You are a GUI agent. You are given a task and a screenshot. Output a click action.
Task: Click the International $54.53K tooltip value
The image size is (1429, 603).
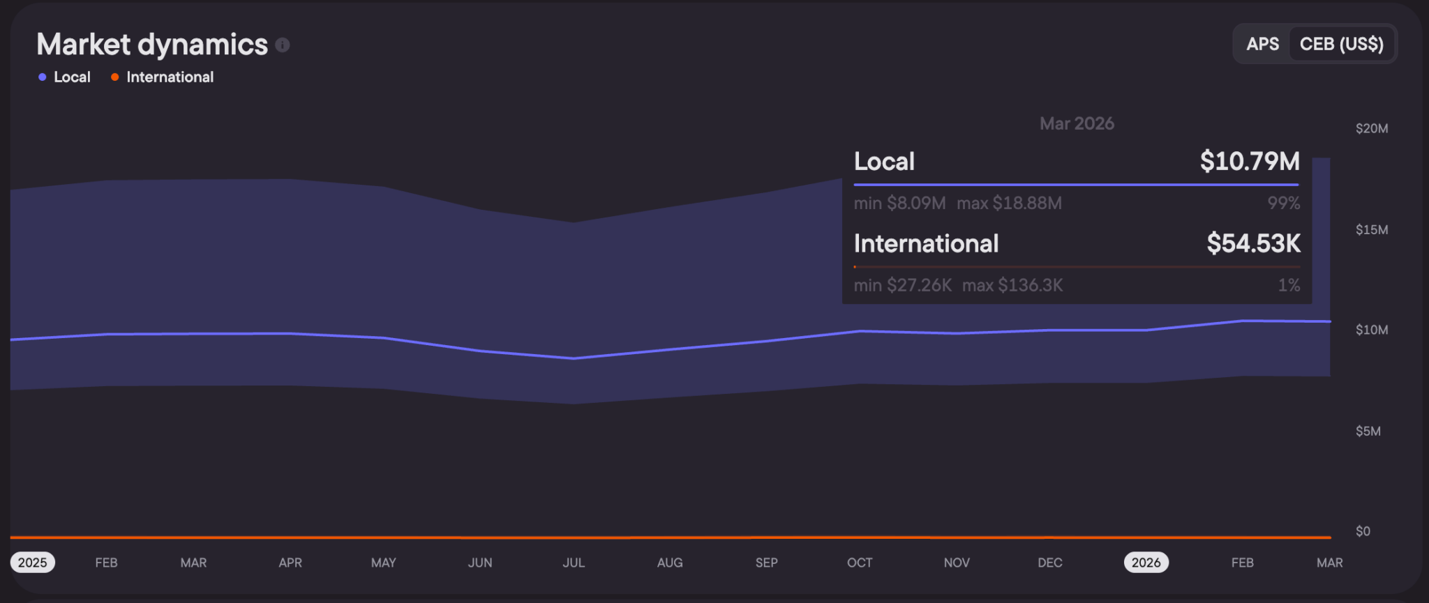click(1253, 243)
